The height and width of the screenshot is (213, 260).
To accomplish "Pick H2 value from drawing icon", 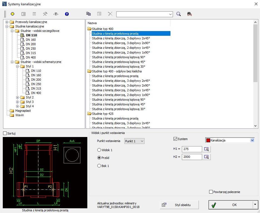I will 207,157.
